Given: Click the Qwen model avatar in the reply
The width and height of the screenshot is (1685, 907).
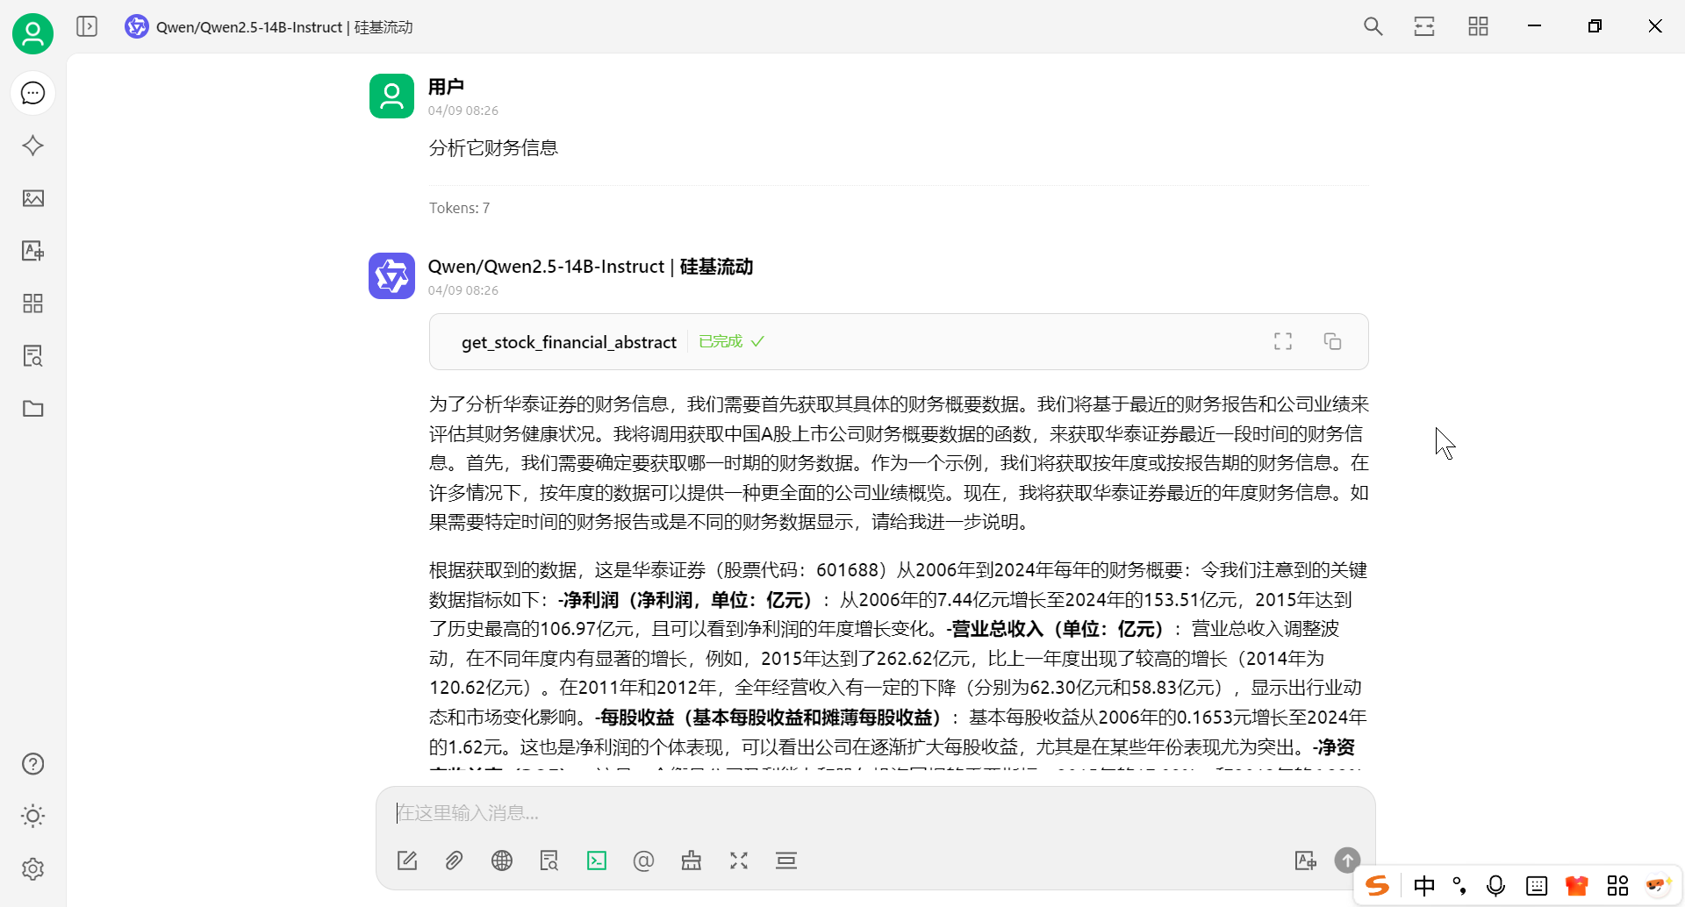Looking at the screenshot, I should (391, 276).
